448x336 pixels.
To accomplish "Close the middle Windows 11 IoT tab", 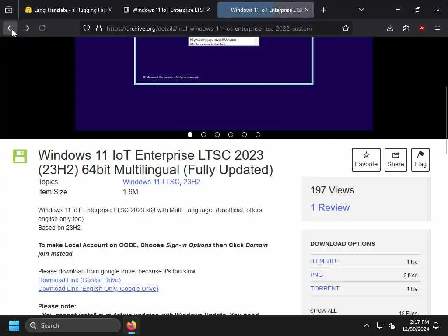I will tap(208, 10).
